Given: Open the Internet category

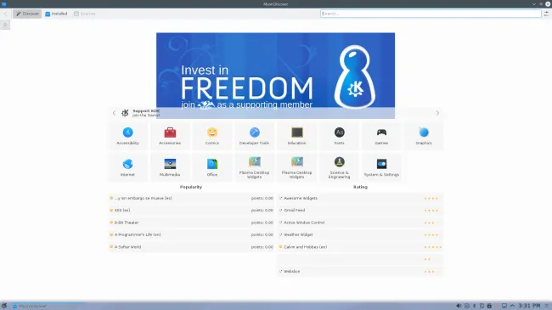Looking at the screenshot, I should [x=127, y=167].
